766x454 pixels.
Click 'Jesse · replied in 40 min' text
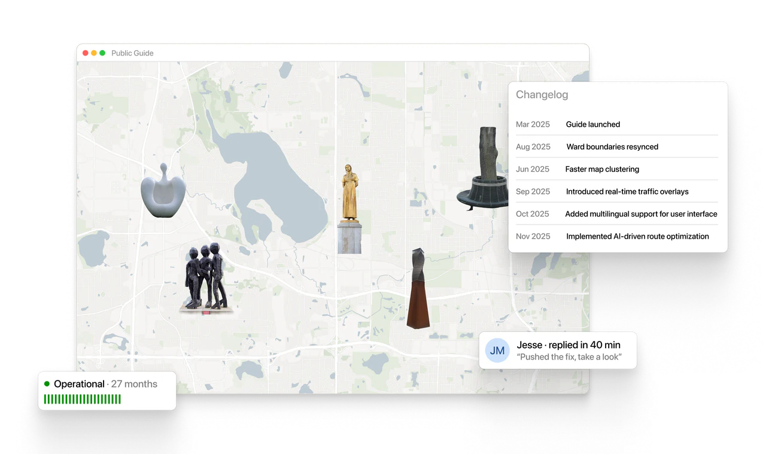569,345
